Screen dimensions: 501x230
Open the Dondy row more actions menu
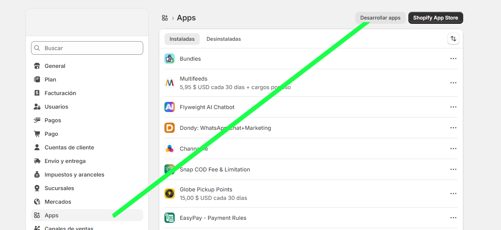click(453, 128)
